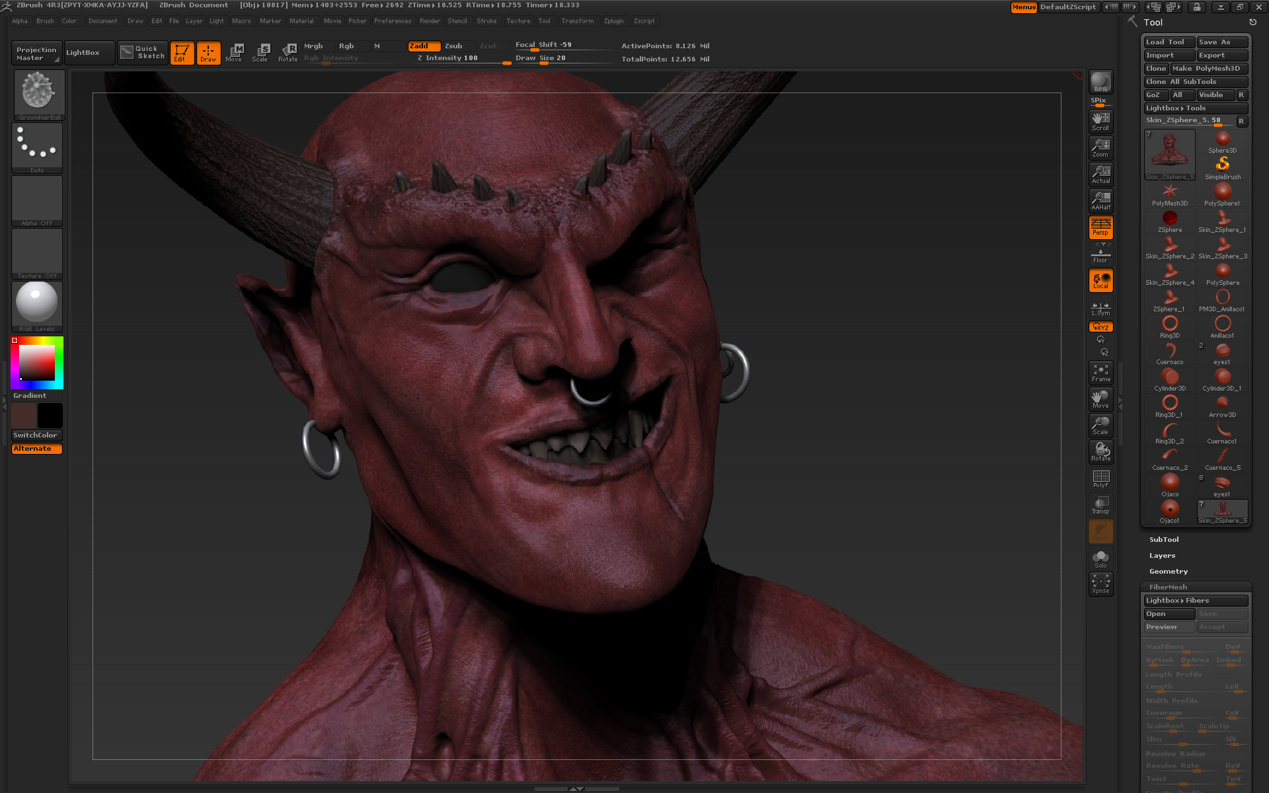Select the Frame view icon
Viewport: 1269px width, 793px height.
tap(1100, 373)
